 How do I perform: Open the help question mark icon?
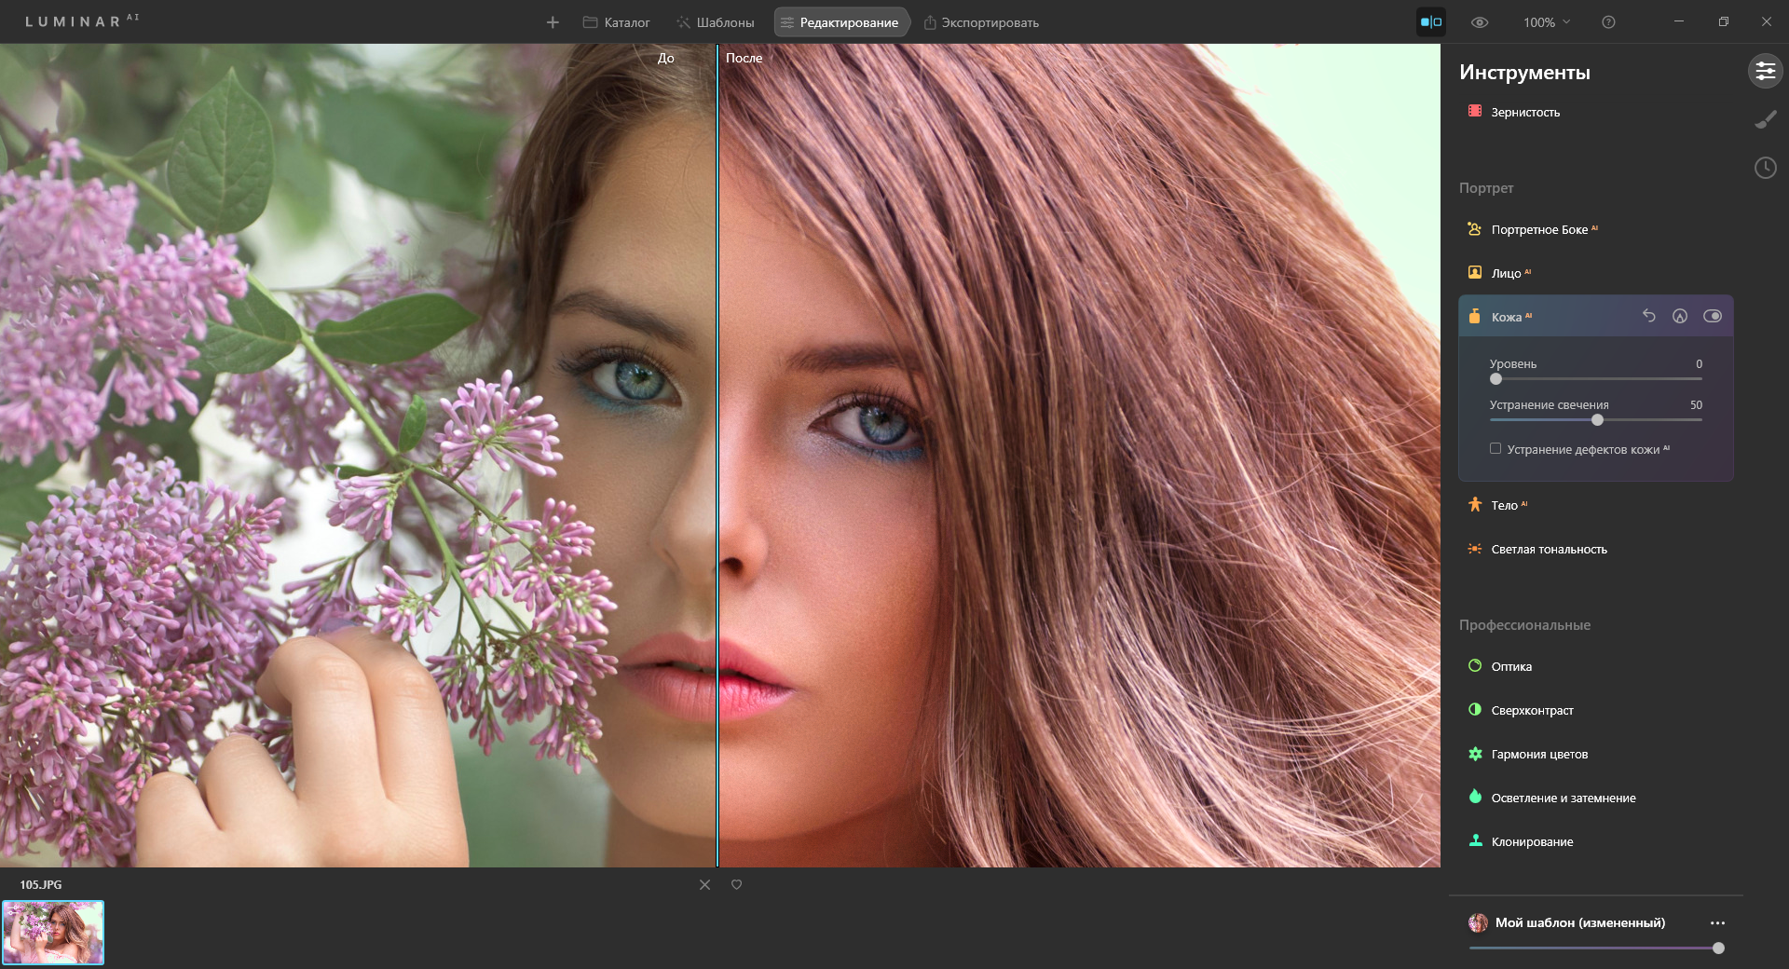1608,22
